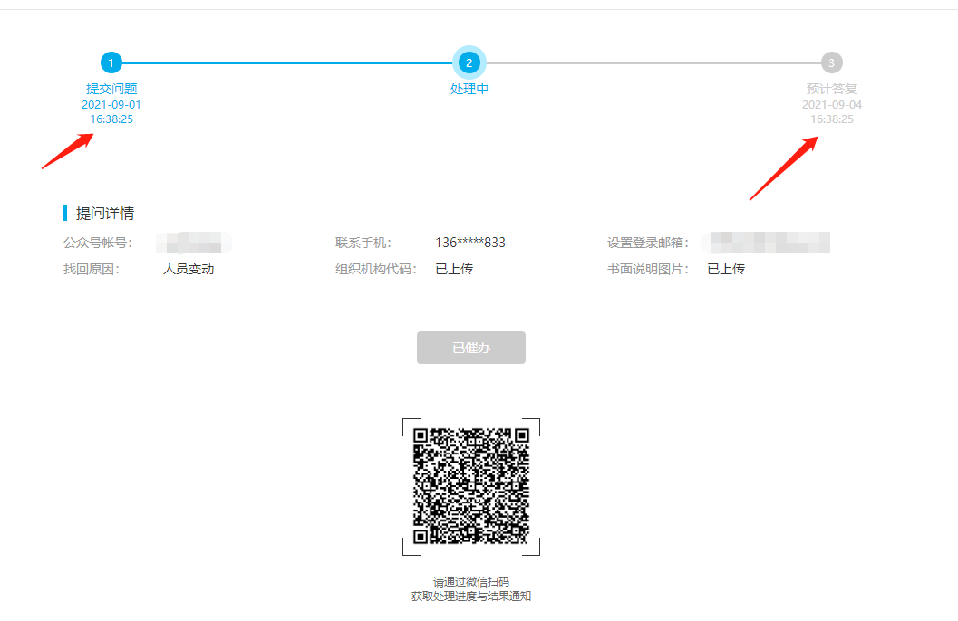This screenshot has width=958, height=621.
Task: Click step 2 circle for 处理中
Action: (x=469, y=62)
